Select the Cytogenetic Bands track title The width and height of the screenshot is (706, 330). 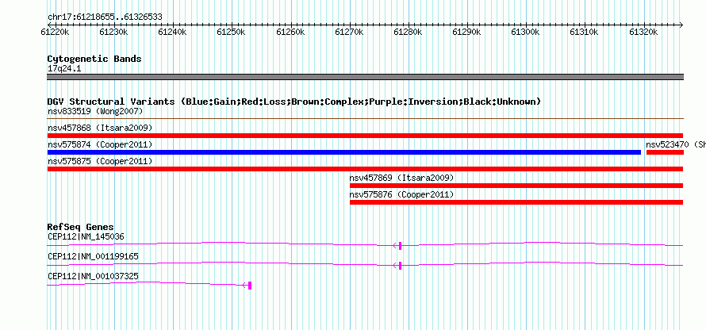94,59
